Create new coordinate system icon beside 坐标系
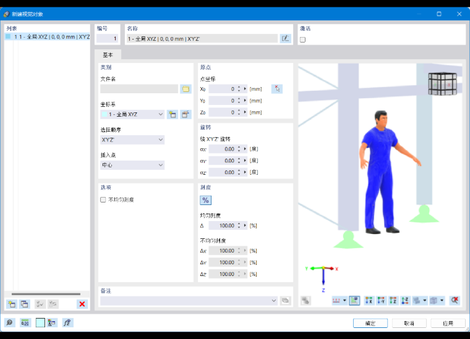470x339 pixels. [173, 114]
